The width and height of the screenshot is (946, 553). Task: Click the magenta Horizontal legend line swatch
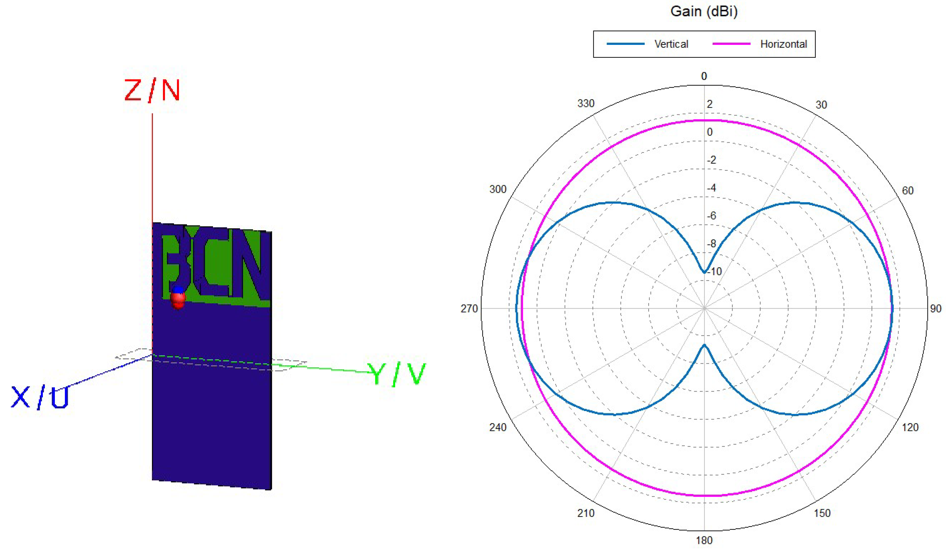coord(731,44)
